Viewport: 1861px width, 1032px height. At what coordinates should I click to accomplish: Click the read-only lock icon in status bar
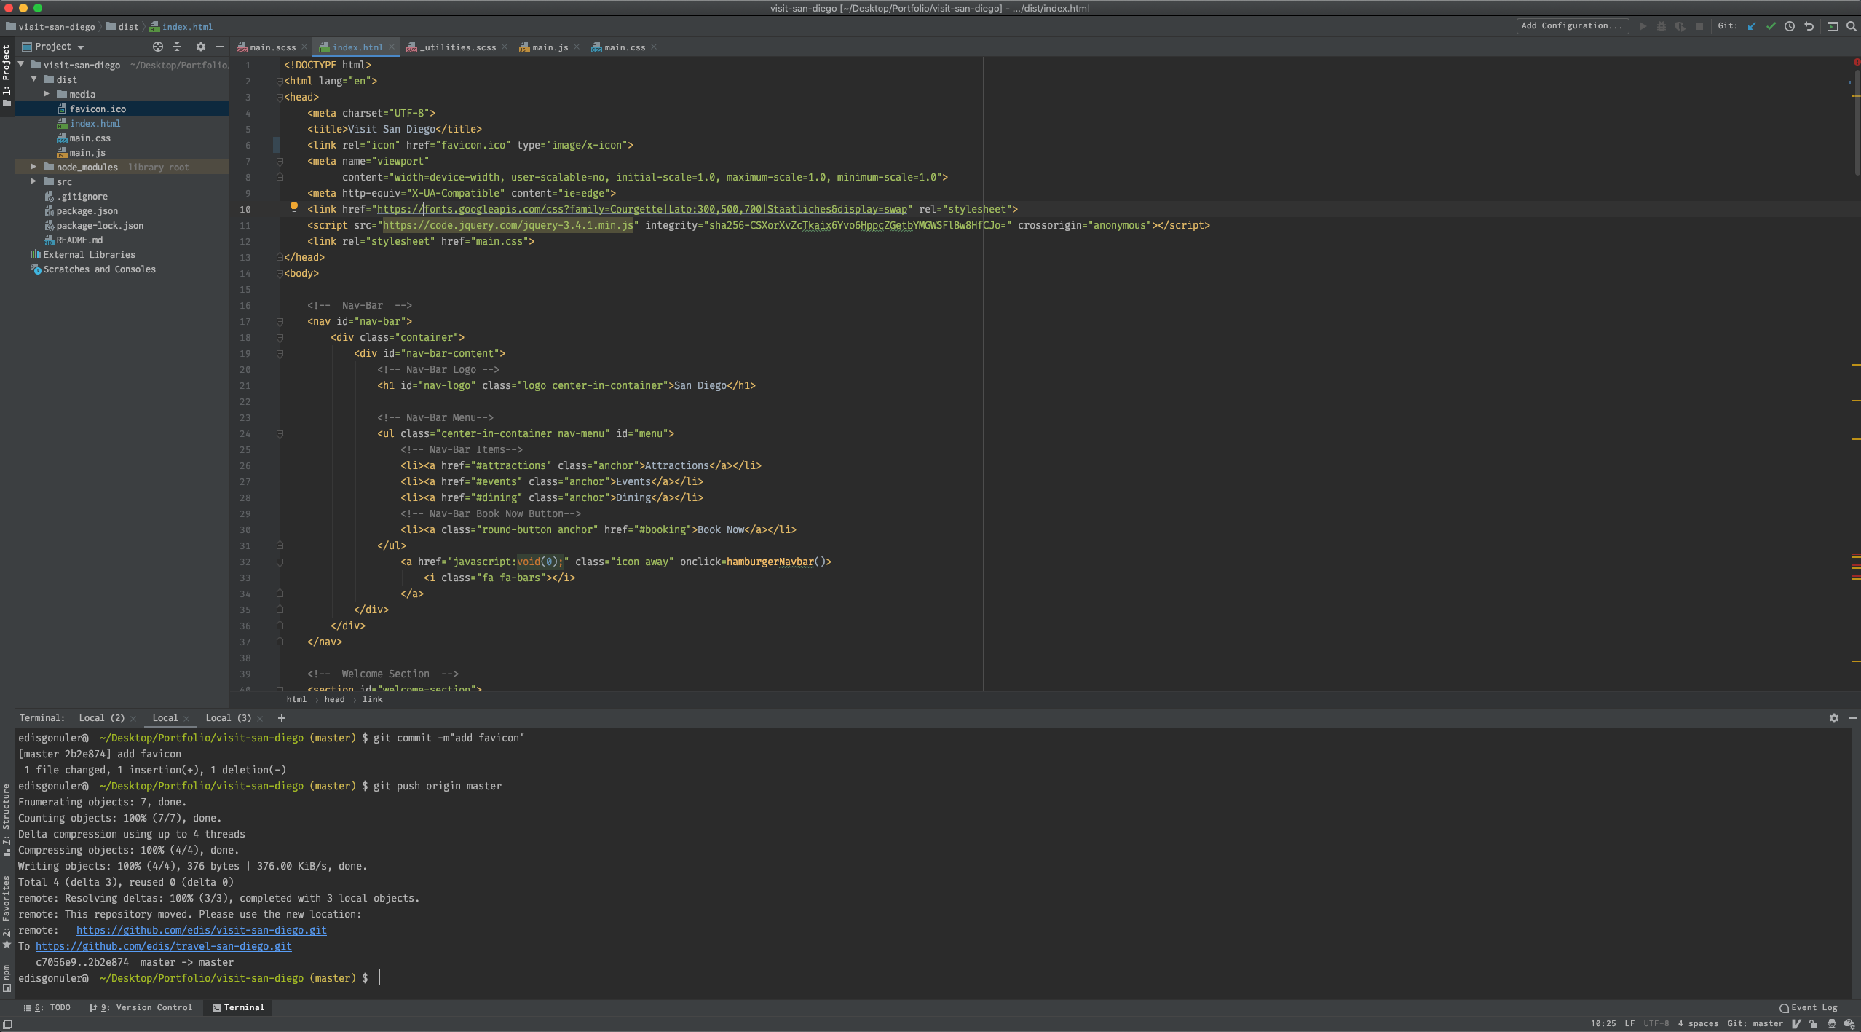pyautogui.click(x=1814, y=1023)
